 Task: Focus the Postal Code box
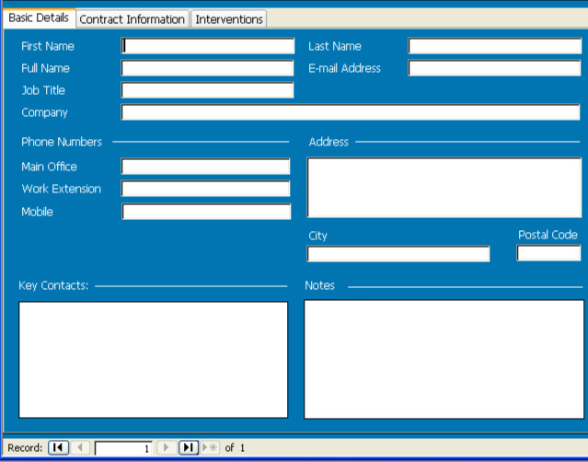548,253
